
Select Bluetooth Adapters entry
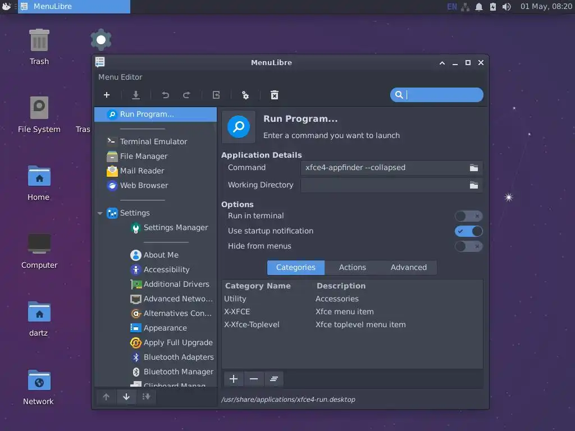pyautogui.click(x=156, y=357)
